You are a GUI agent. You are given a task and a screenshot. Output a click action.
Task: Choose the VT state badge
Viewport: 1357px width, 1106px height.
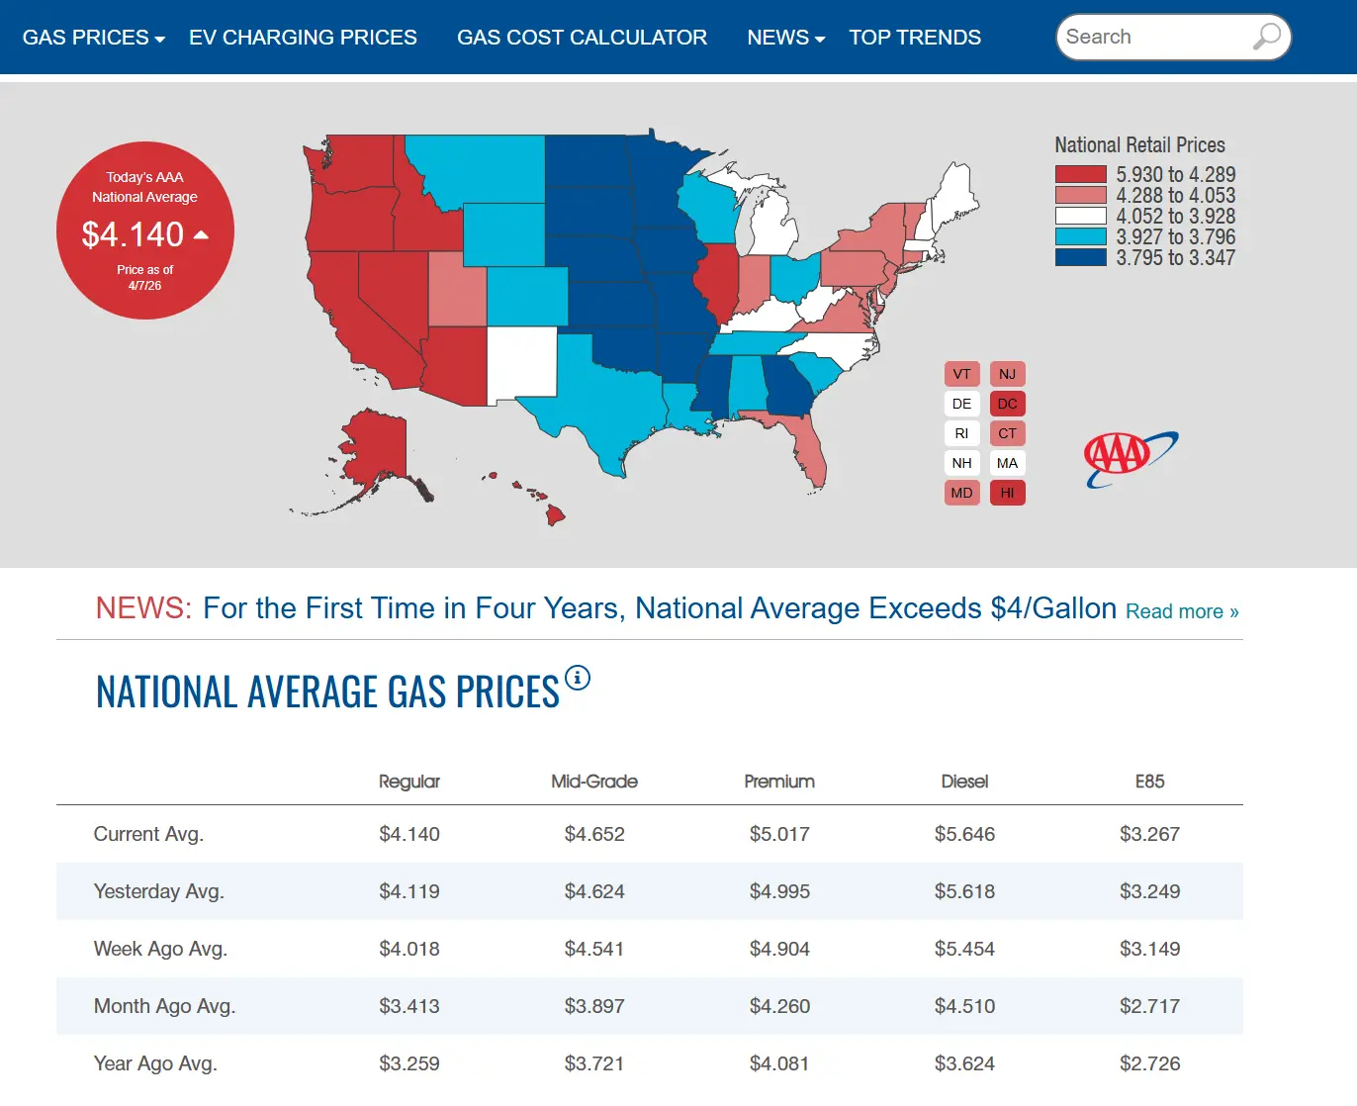tap(961, 374)
